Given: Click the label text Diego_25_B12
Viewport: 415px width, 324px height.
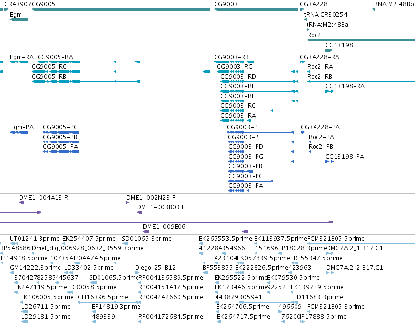Looking at the screenshot, I should [155, 267].
